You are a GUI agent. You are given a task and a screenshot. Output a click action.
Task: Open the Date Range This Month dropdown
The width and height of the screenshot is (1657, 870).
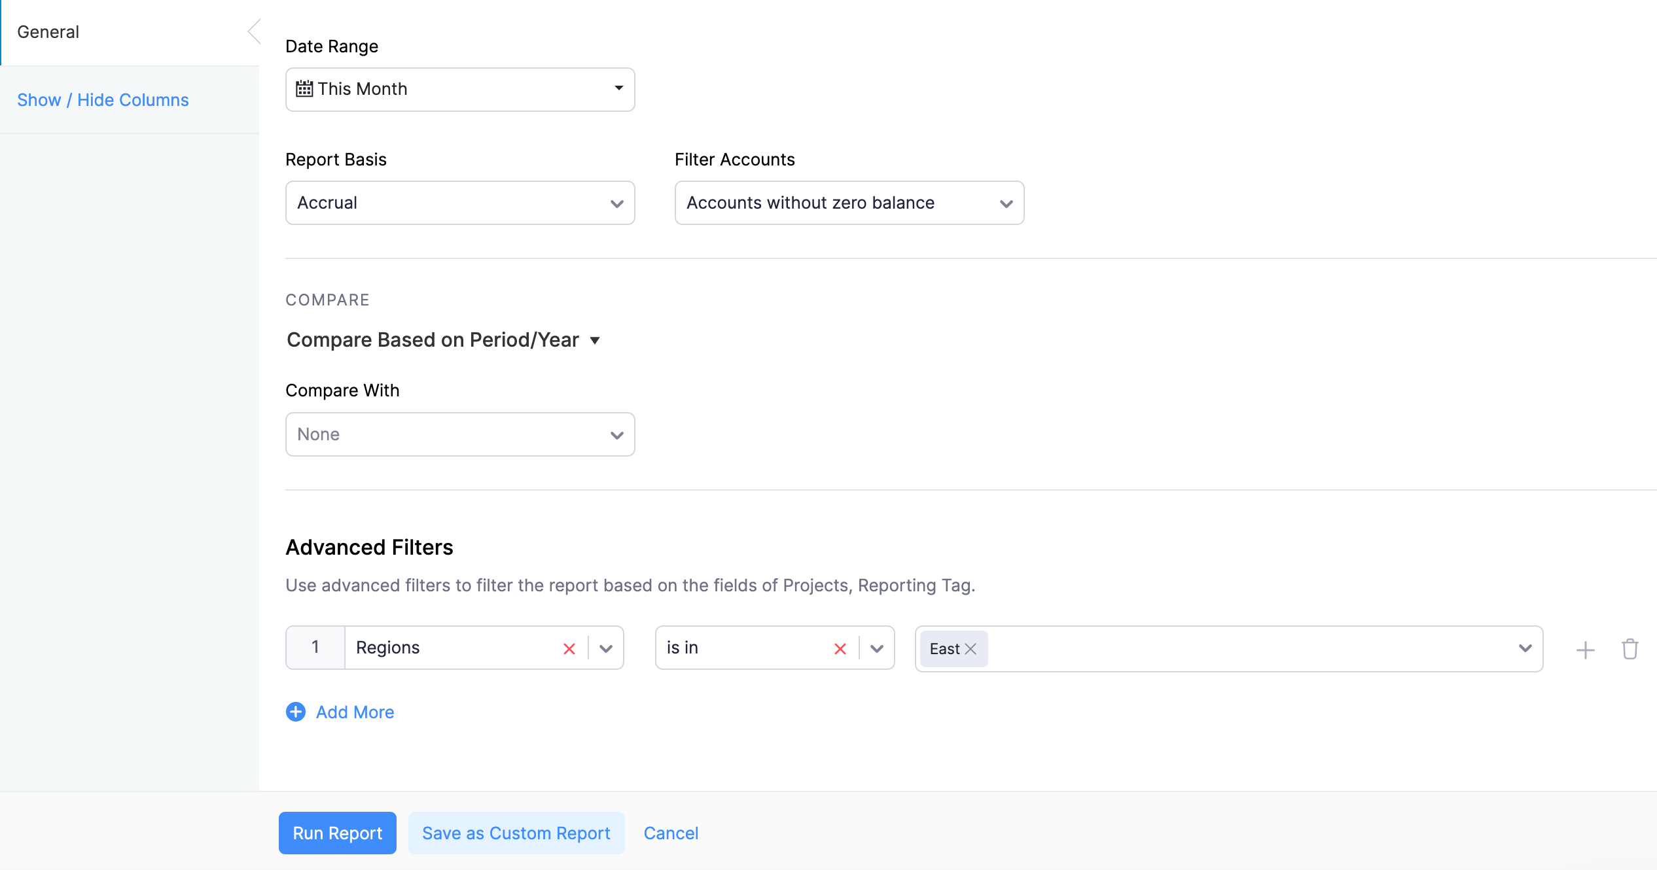460,89
